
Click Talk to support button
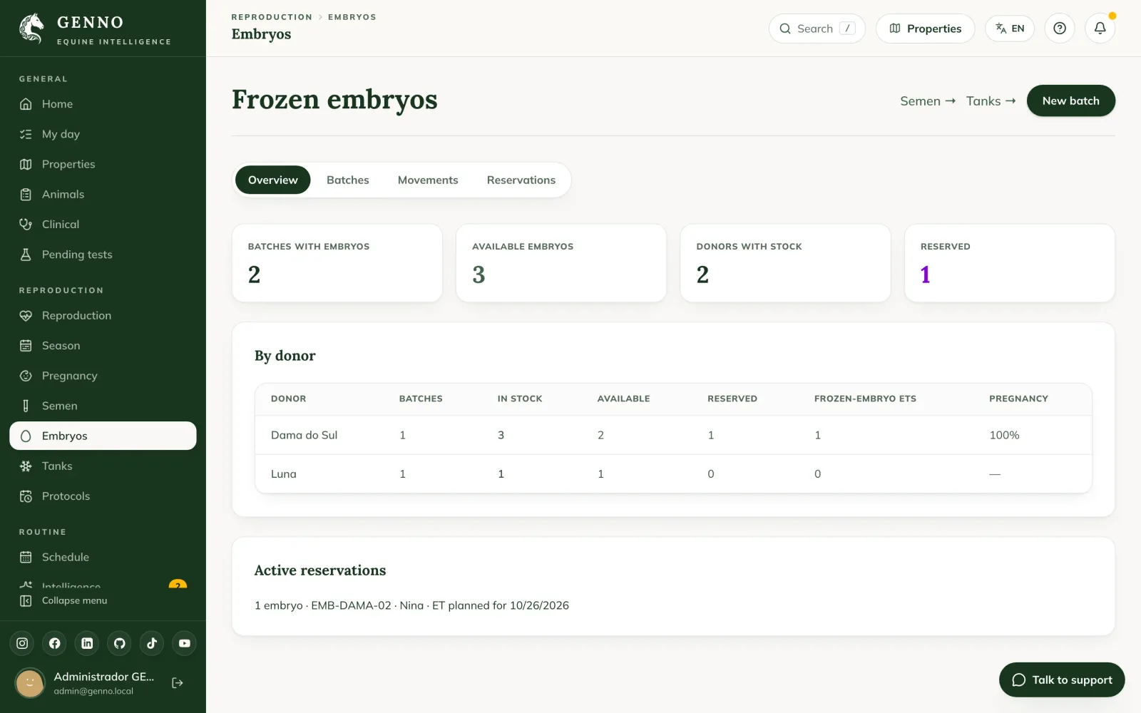[x=1062, y=679]
